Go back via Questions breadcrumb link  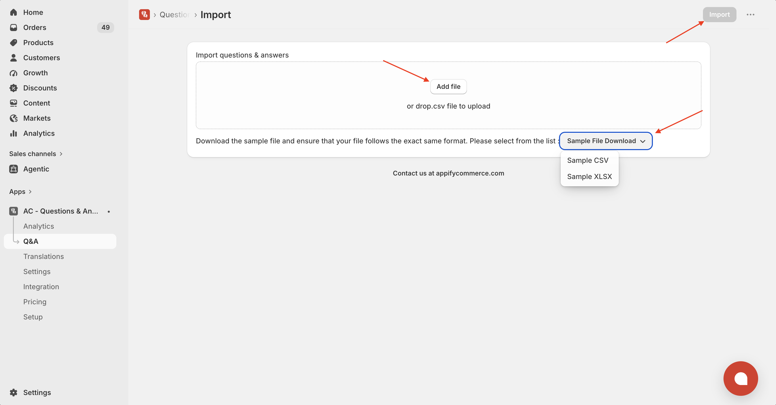point(174,14)
